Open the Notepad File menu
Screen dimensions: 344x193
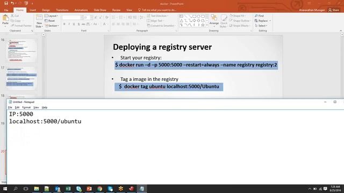[10, 107]
